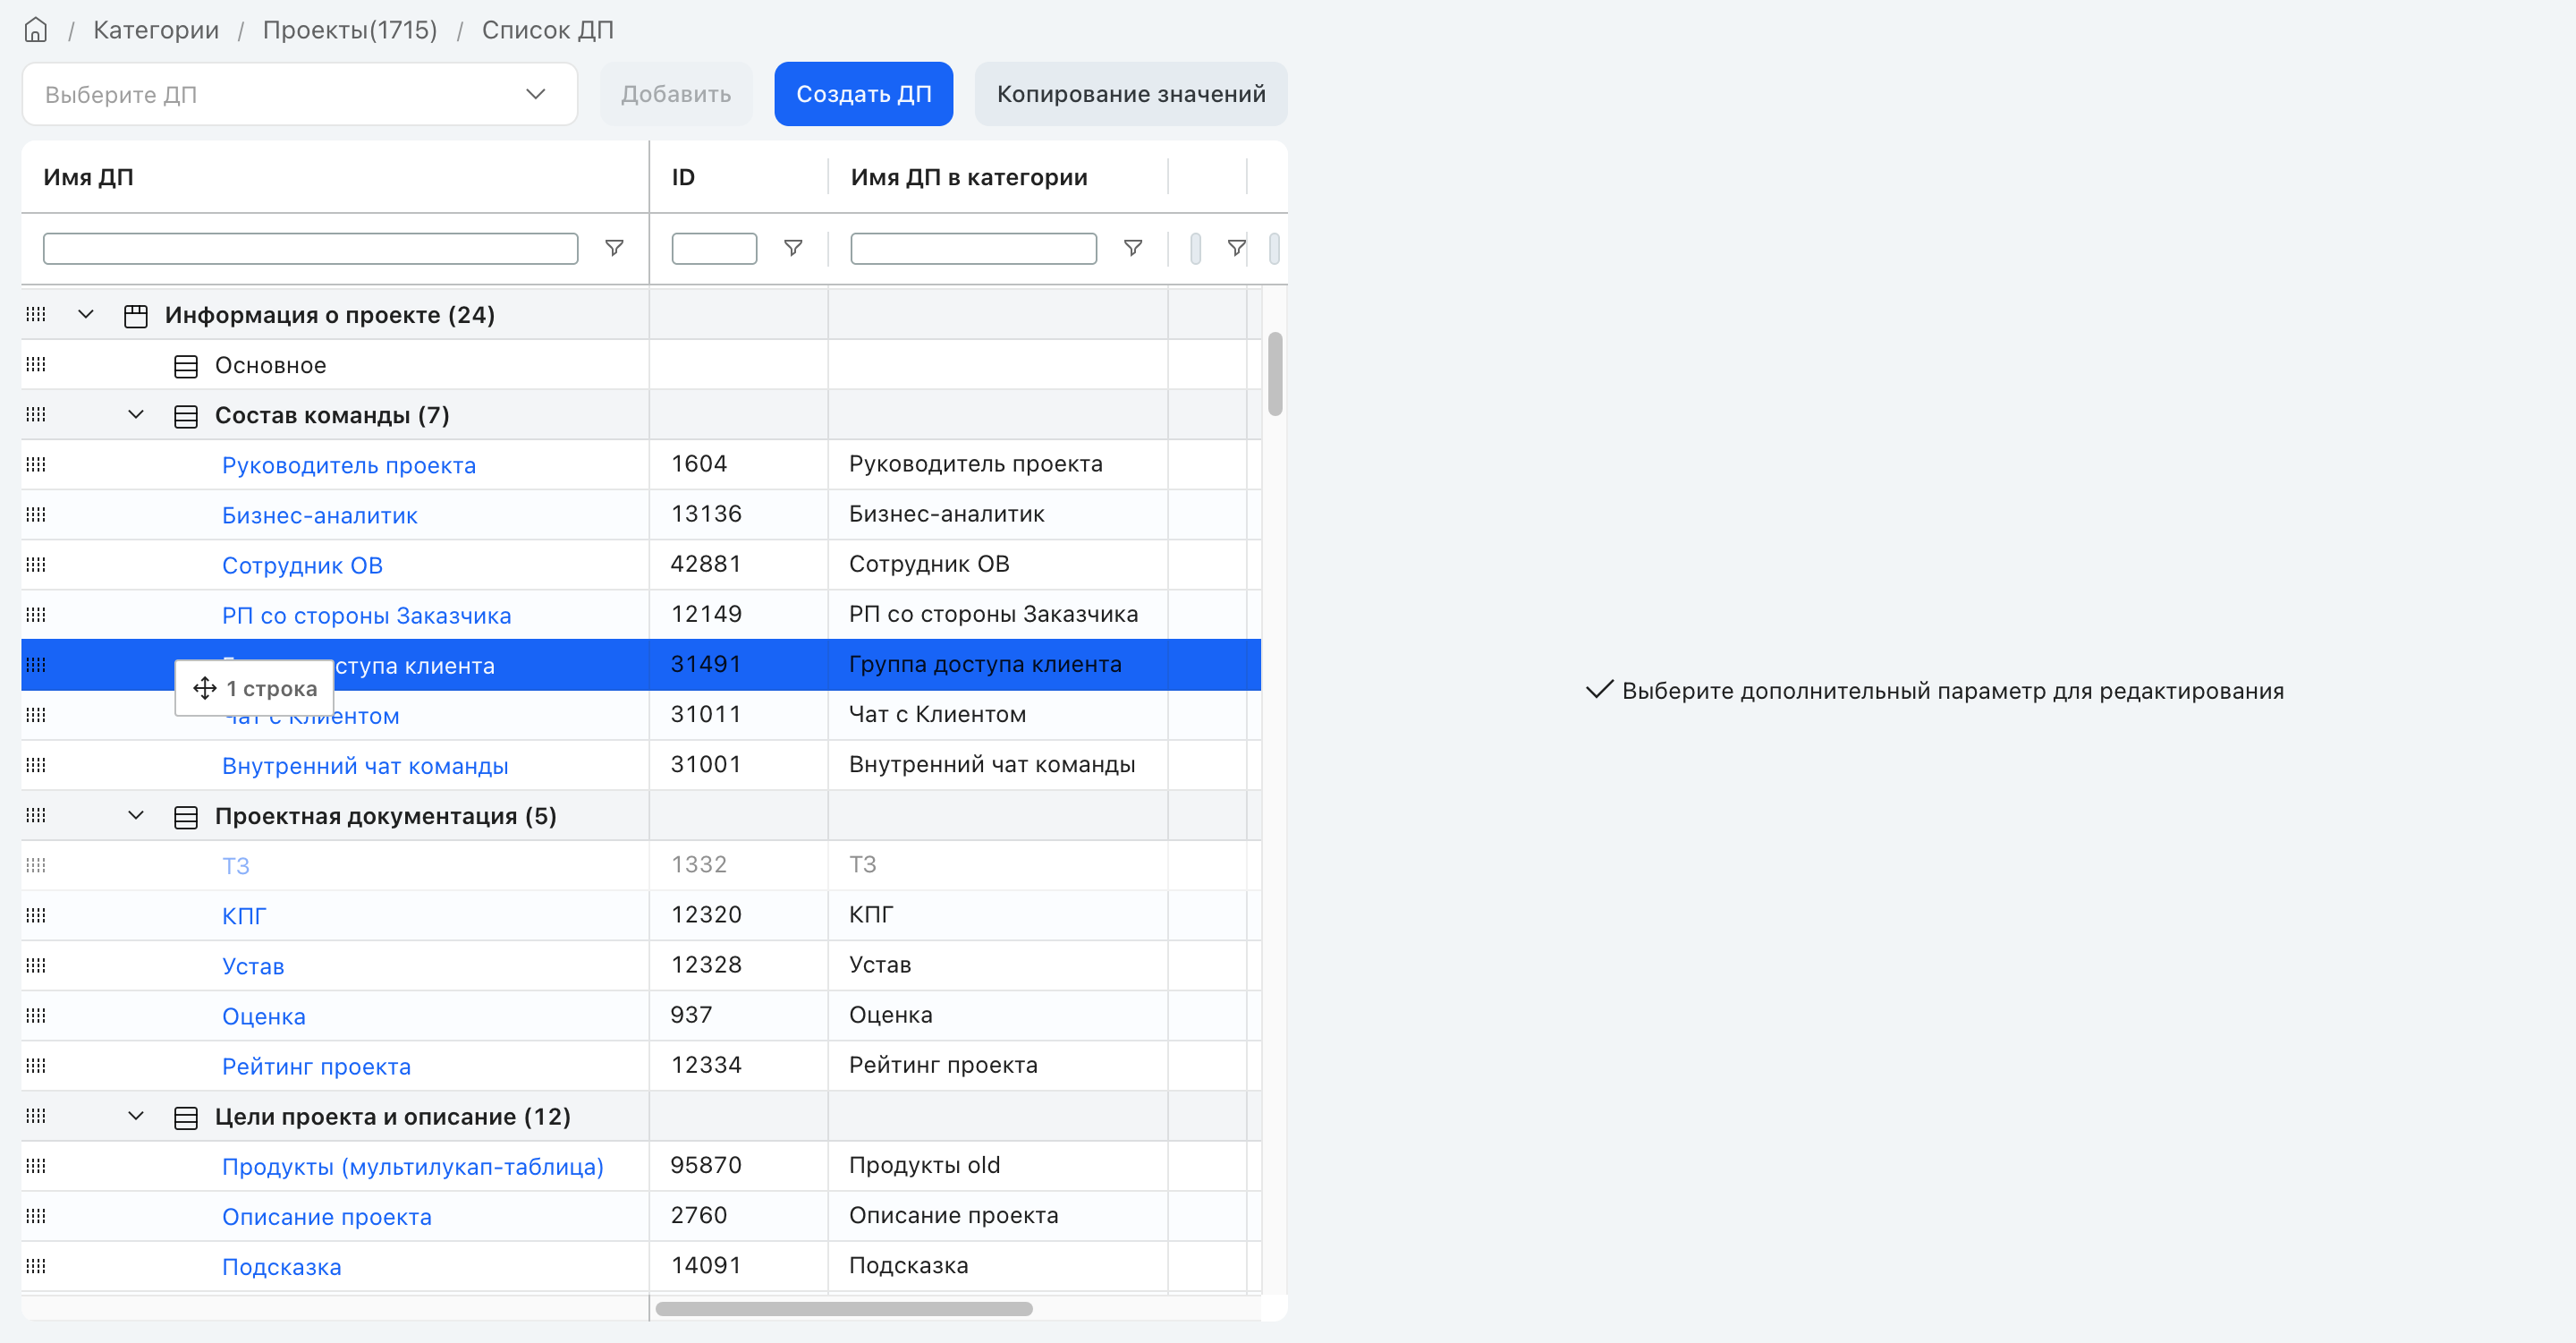Sort by the ID column header
The image size is (2576, 1343).
pyautogui.click(x=683, y=177)
